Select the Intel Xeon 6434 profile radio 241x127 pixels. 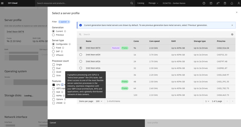pos(81,55)
